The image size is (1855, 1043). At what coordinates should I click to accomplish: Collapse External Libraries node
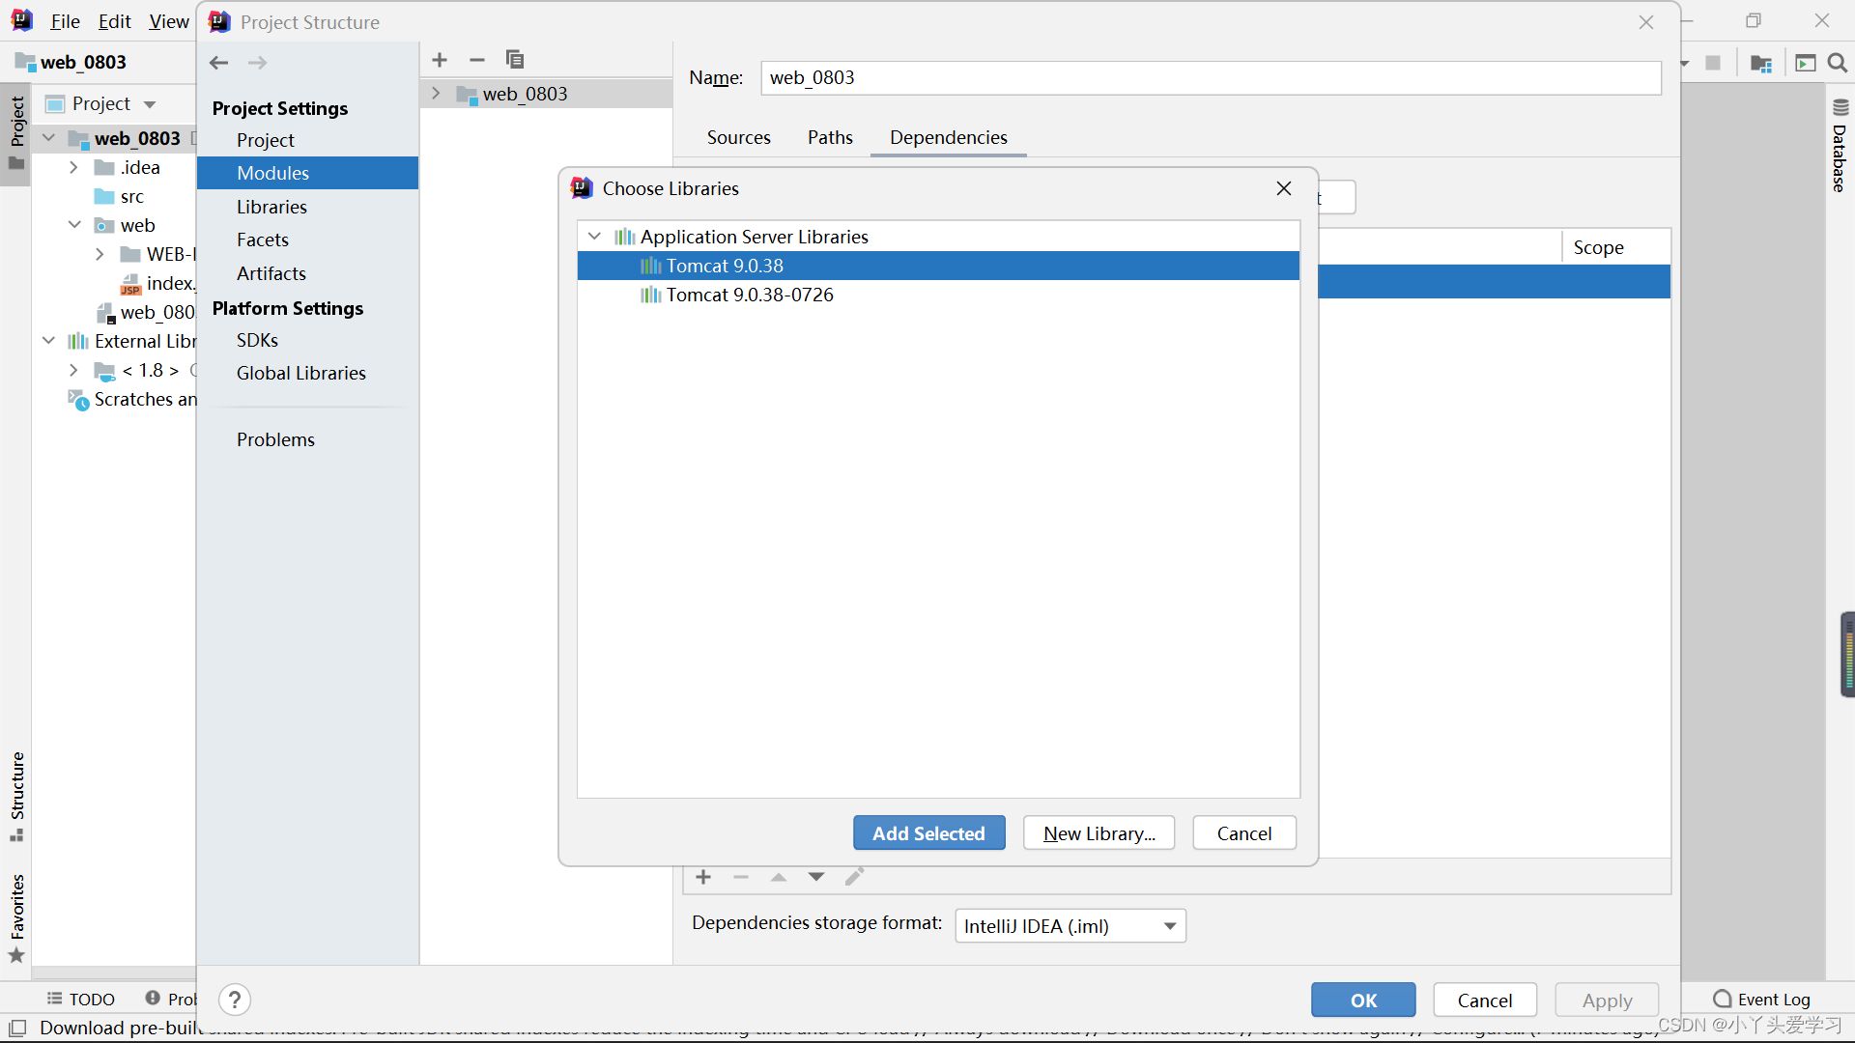pos(48,341)
